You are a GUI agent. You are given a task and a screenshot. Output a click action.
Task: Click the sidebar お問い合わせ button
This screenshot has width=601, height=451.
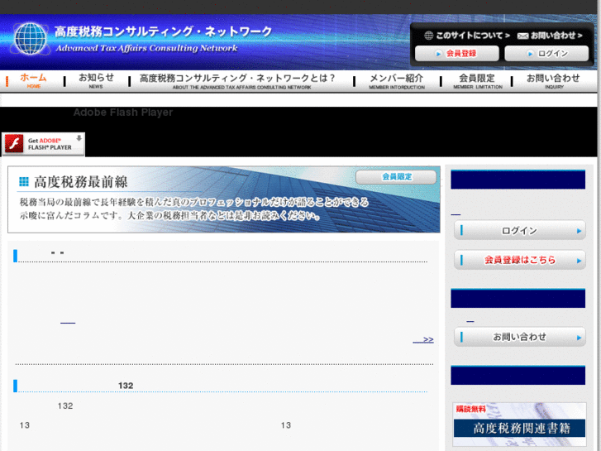click(x=520, y=337)
